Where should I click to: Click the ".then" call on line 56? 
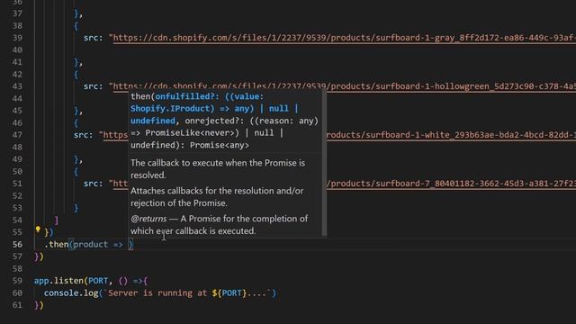click(56, 244)
